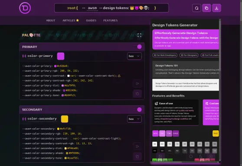Download the tokens using the download icon

click(x=216, y=8)
